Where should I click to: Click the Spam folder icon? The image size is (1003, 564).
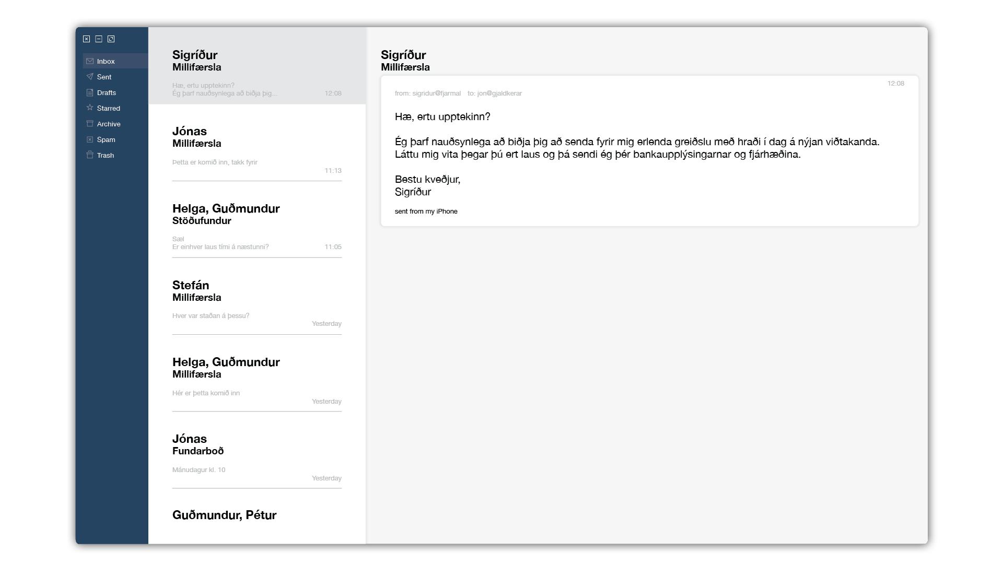90,139
